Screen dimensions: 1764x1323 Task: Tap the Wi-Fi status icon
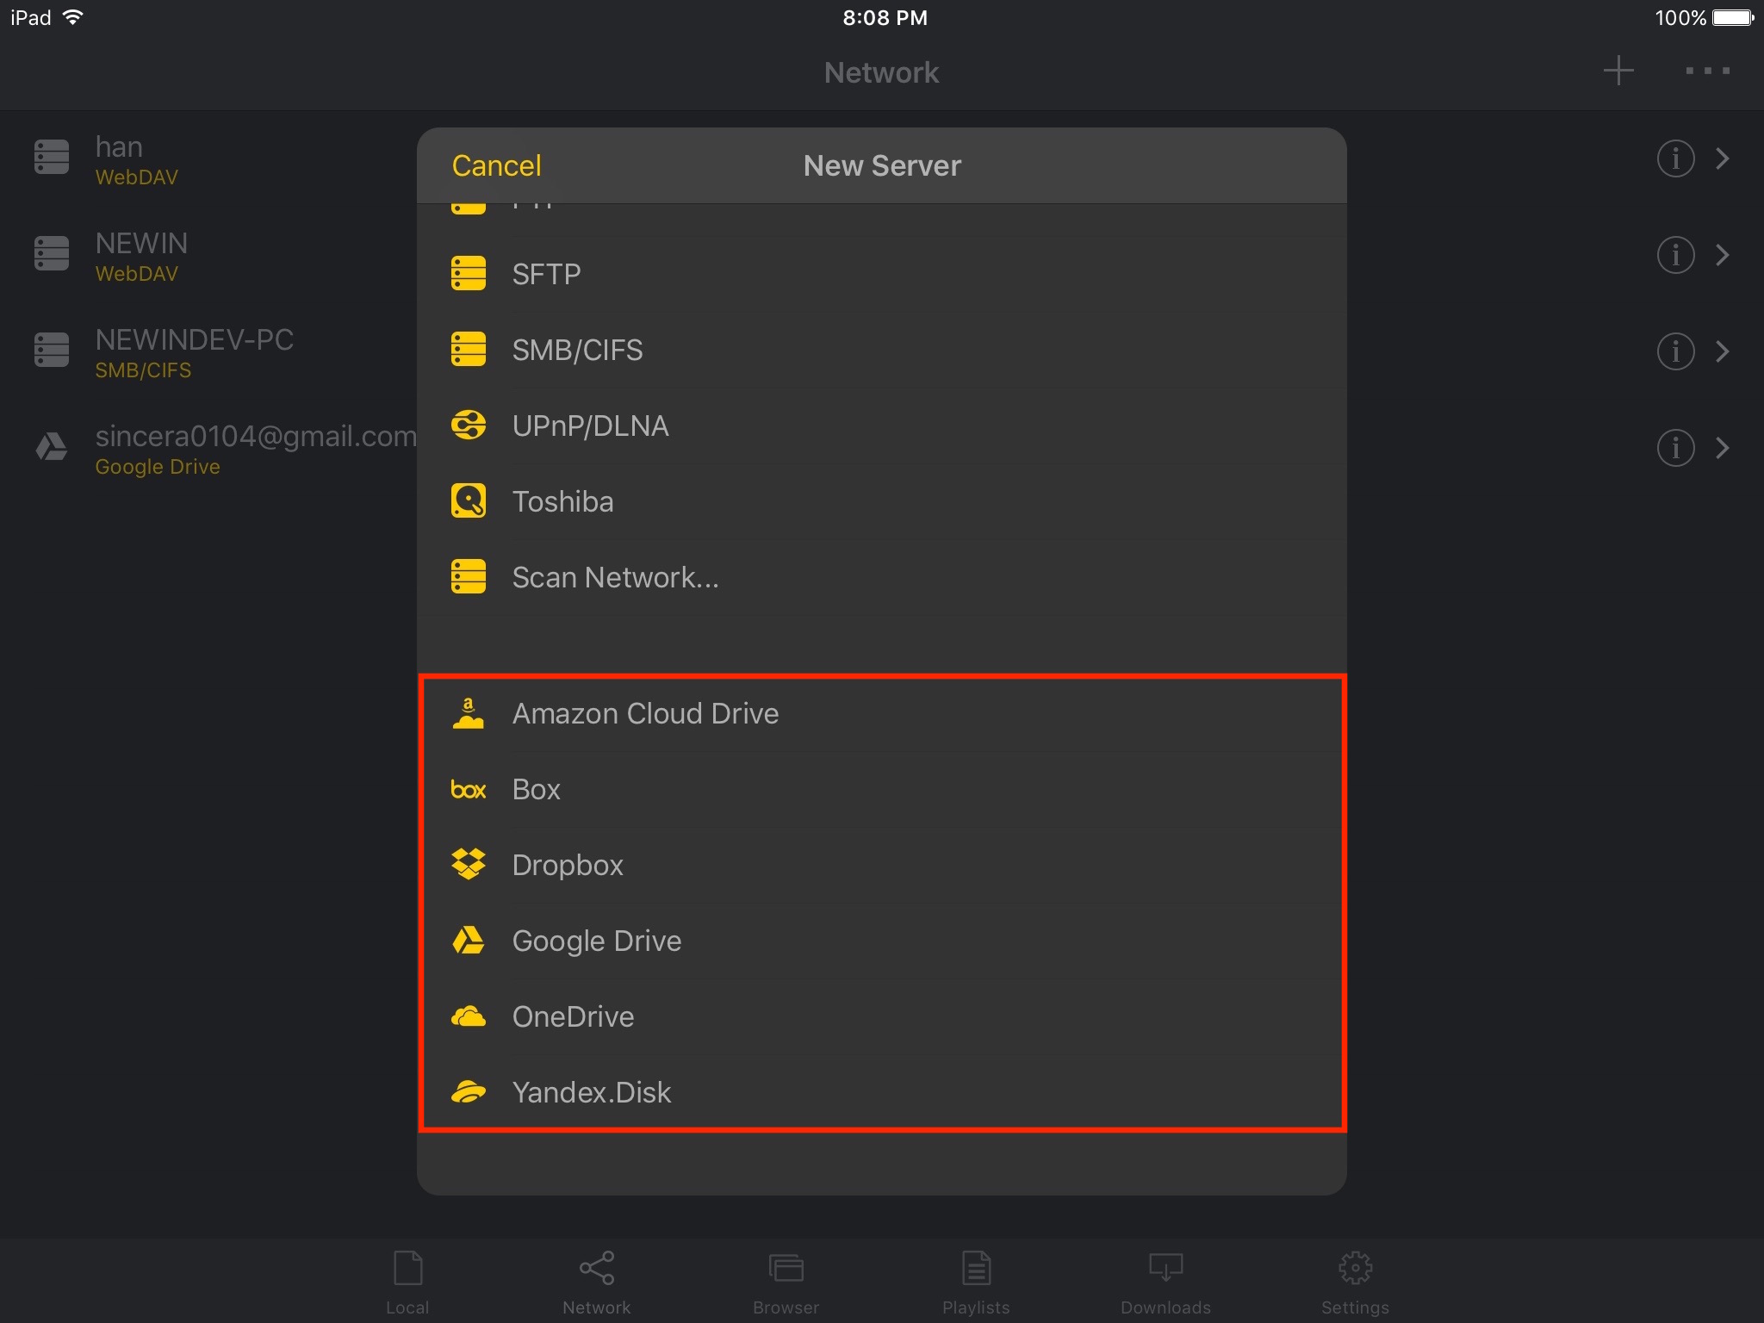point(74,17)
